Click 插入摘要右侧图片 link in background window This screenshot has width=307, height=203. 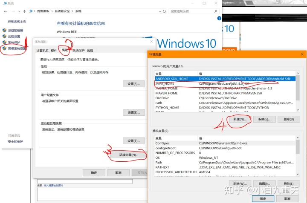[x=53, y=186]
